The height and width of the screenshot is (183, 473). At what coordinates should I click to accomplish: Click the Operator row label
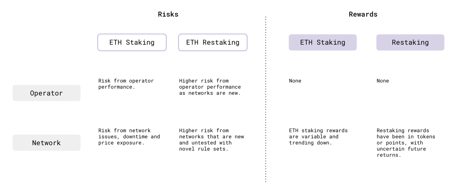(x=46, y=93)
